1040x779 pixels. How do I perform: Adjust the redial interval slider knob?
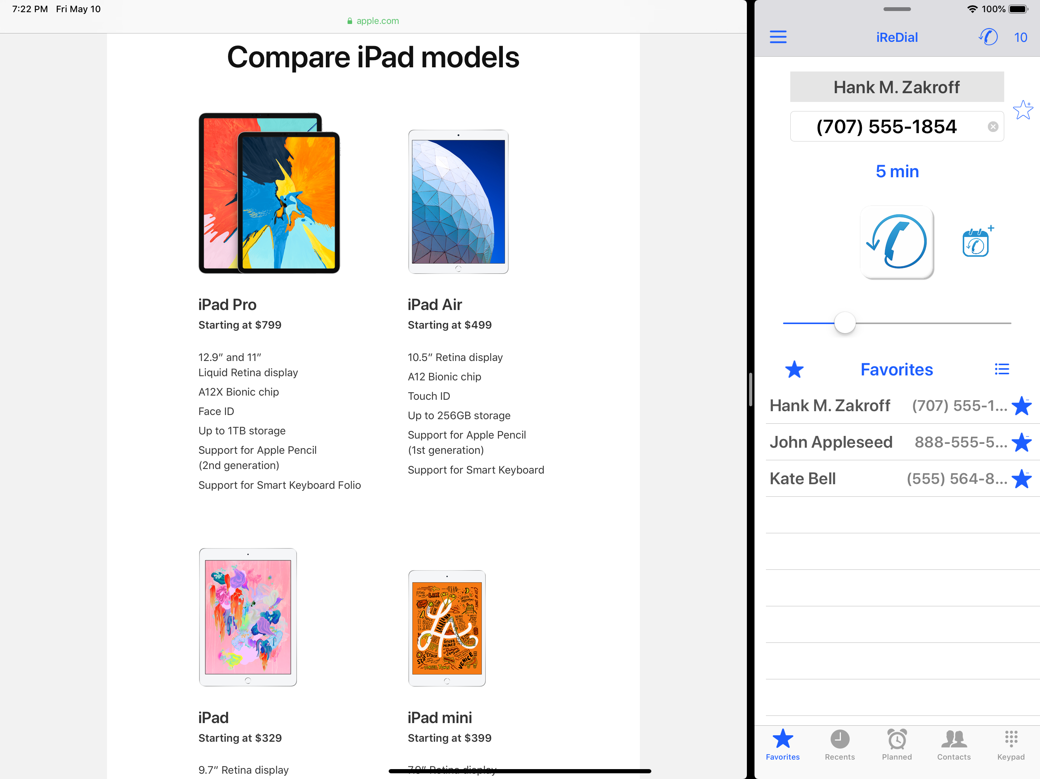click(844, 323)
